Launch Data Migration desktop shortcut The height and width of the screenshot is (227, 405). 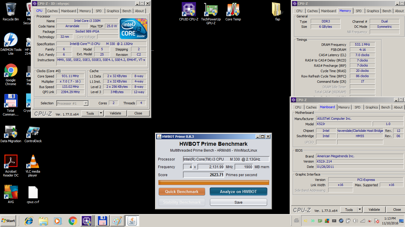pyautogui.click(x=11, y=134)
